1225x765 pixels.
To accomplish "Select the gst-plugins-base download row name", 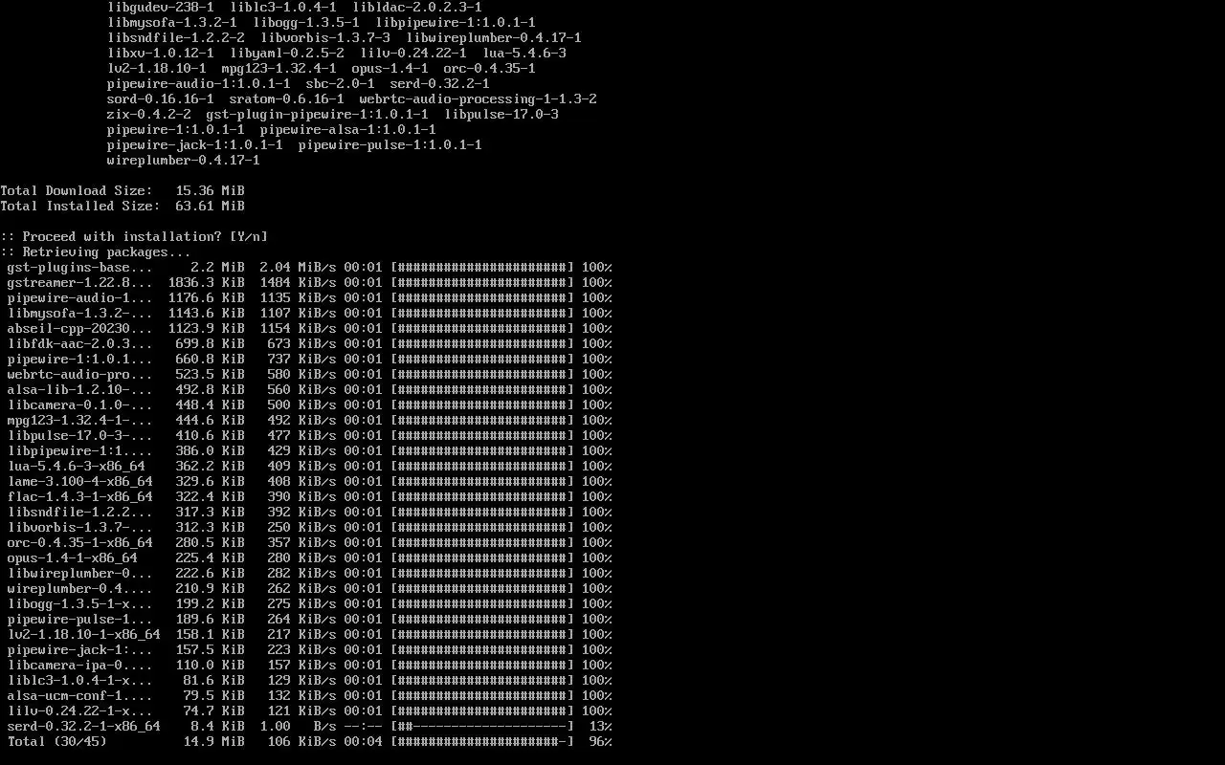I will [79, 268].
